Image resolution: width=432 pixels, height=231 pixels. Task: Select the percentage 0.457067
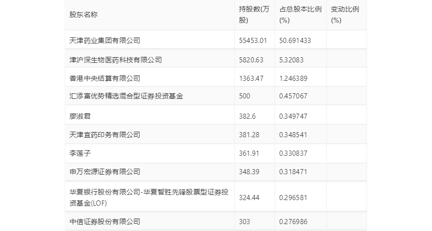[293, 96]
